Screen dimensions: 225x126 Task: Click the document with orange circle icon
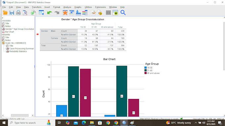(100, 13)
